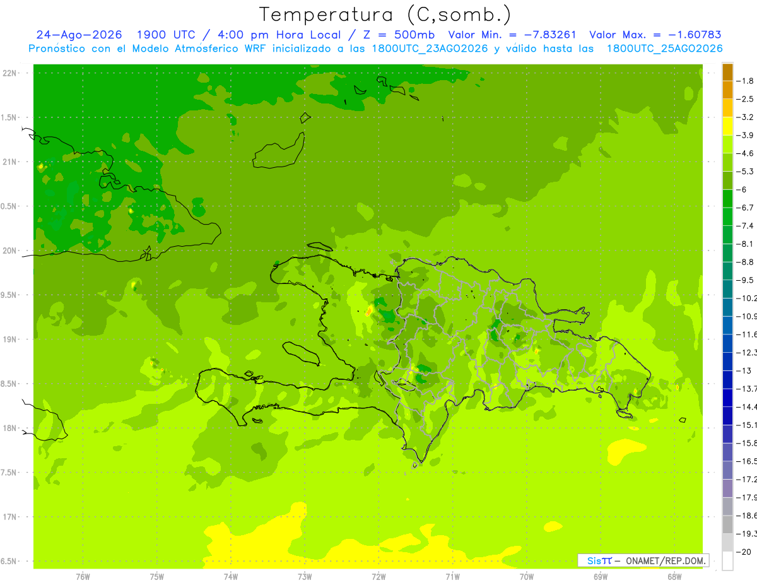Viewport: 757px width, 585px height.
Task: Click the '19N' latitude label
Action: (x=11, y=340)
